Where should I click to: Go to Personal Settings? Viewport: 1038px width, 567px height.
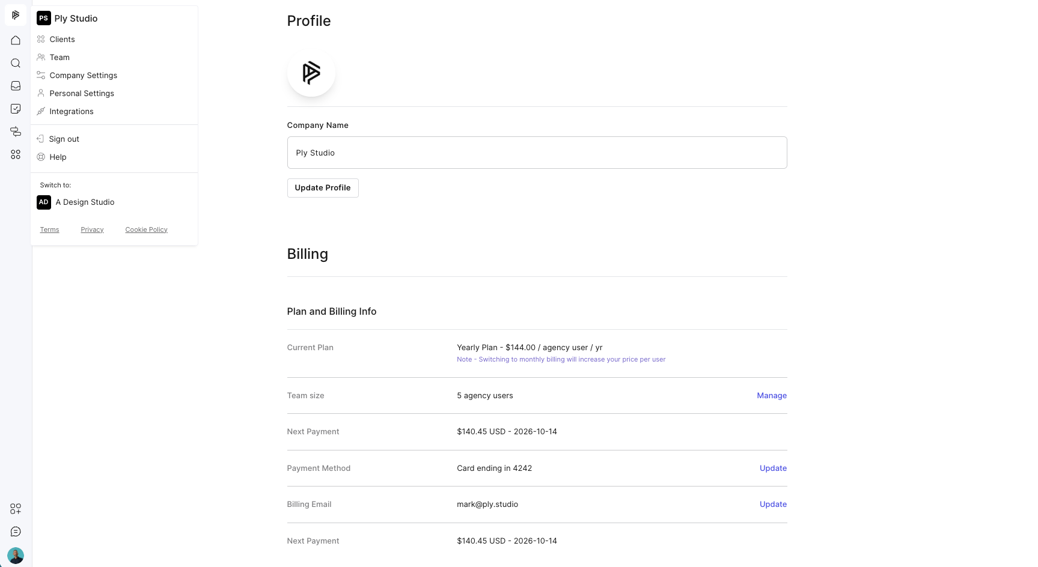pos(82,94)
